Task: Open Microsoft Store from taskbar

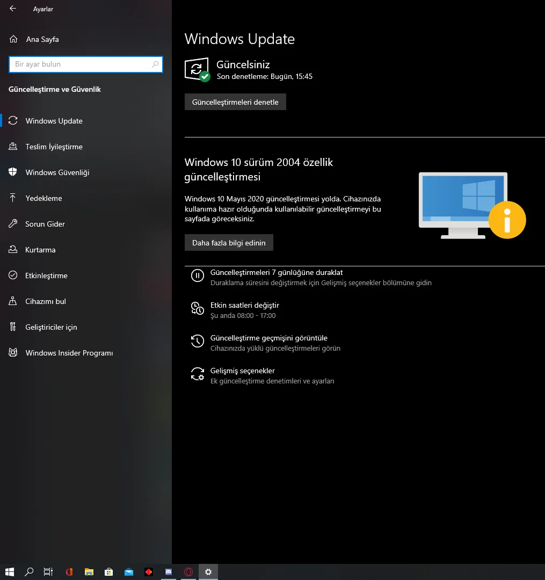Action: [108, 572]
